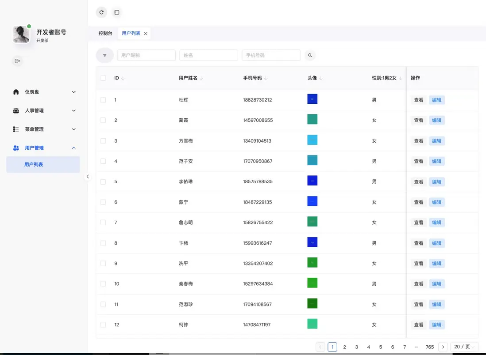Click the refresh icon in top toolbar
486x355 pixels.
pyautogui.click(x=101, y=12)
